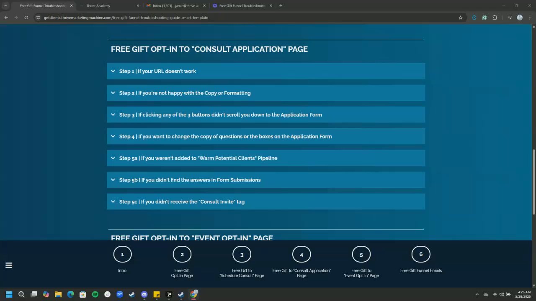Switch to the fourth Free Gift Funnel Troubleshooting tab
Screen dimensions: 536x301
pyautogui.click(x=242, y=5)
